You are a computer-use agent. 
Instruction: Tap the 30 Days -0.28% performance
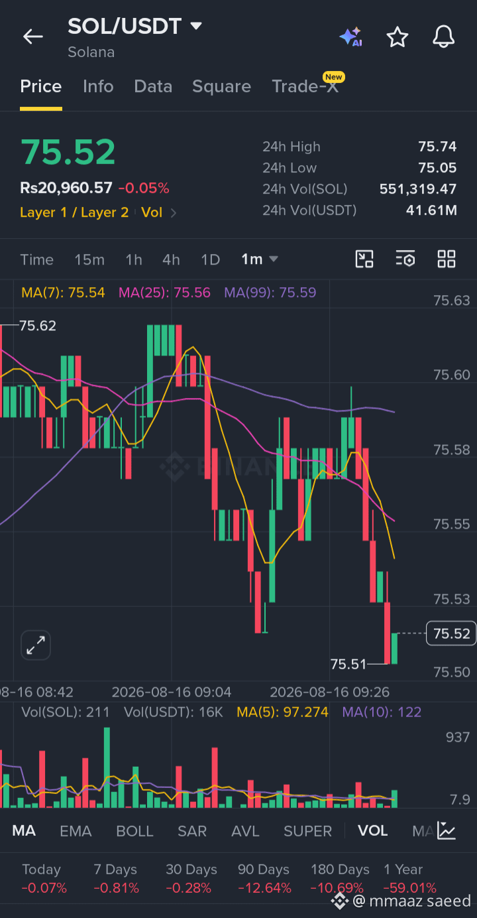[191, 878]
